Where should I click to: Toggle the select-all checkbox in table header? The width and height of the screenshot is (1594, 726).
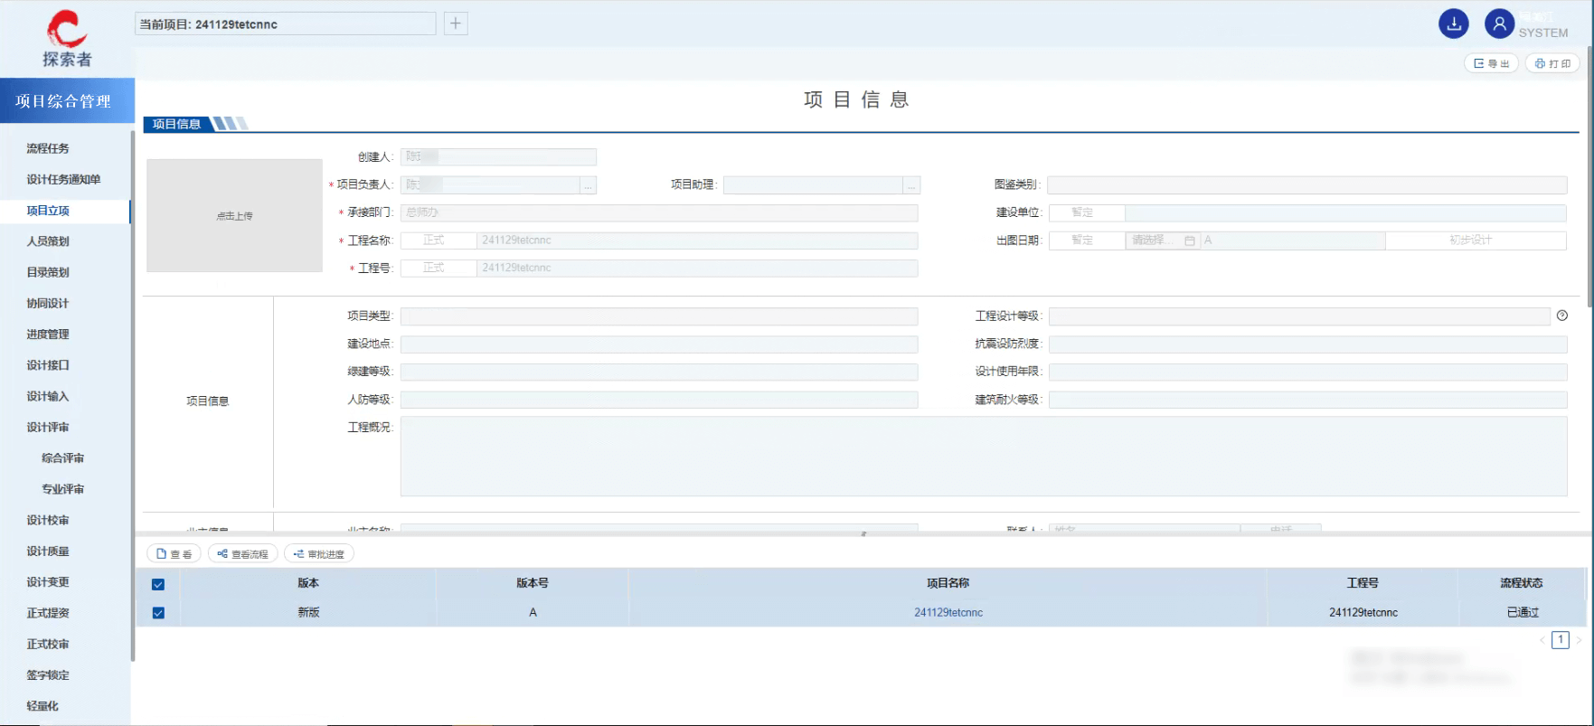(158, 584)
